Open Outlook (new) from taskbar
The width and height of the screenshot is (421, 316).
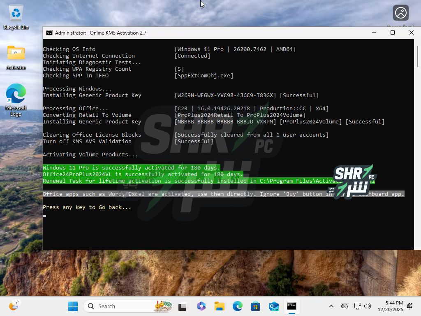coord(273,306)
